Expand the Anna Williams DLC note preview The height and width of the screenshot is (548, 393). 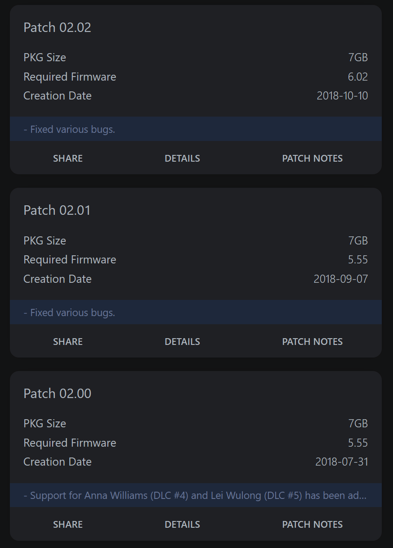195,496
